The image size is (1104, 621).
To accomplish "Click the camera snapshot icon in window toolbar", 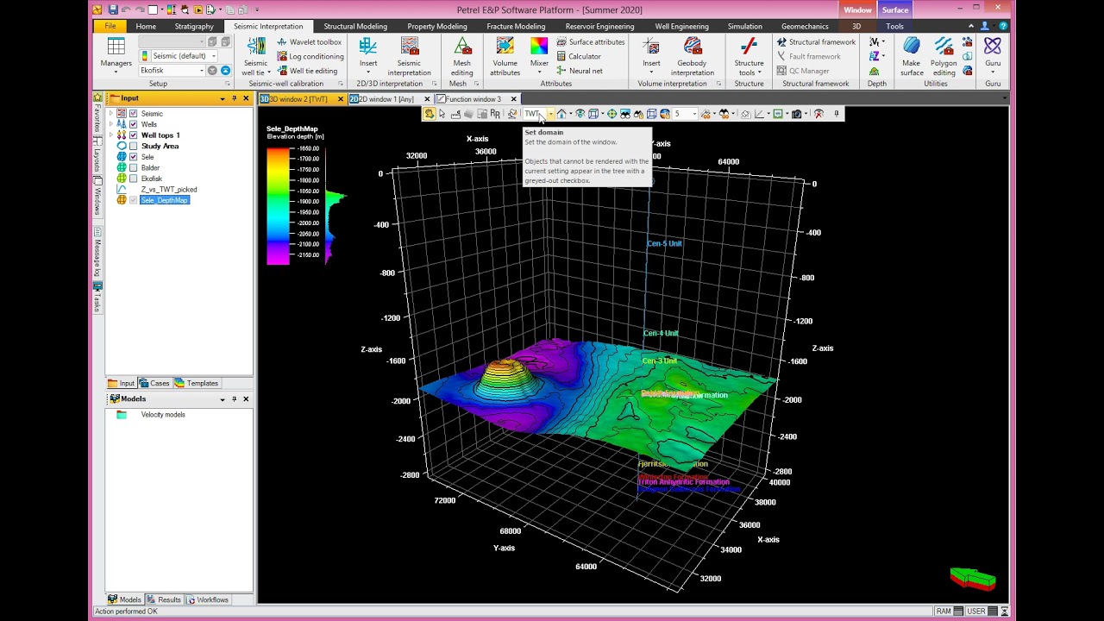I will [797, 114].
